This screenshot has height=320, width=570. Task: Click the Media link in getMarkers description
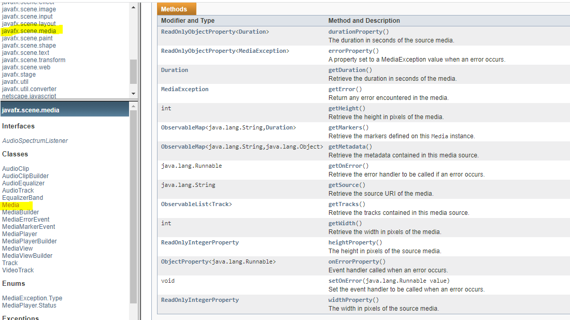(439, 137)
